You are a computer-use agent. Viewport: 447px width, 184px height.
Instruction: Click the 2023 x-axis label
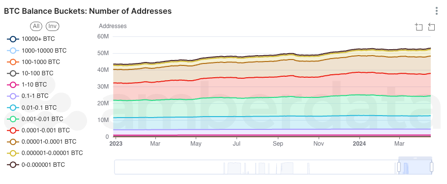tap(116, 144)
